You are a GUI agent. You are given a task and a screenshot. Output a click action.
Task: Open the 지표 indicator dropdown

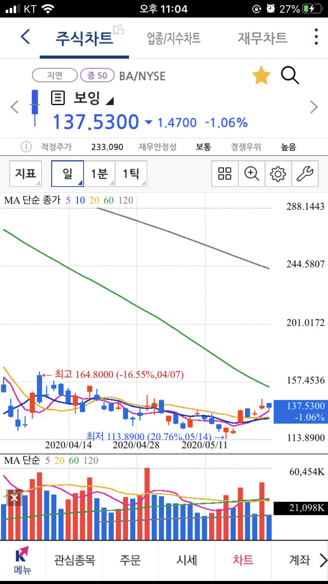click(26, 174)
